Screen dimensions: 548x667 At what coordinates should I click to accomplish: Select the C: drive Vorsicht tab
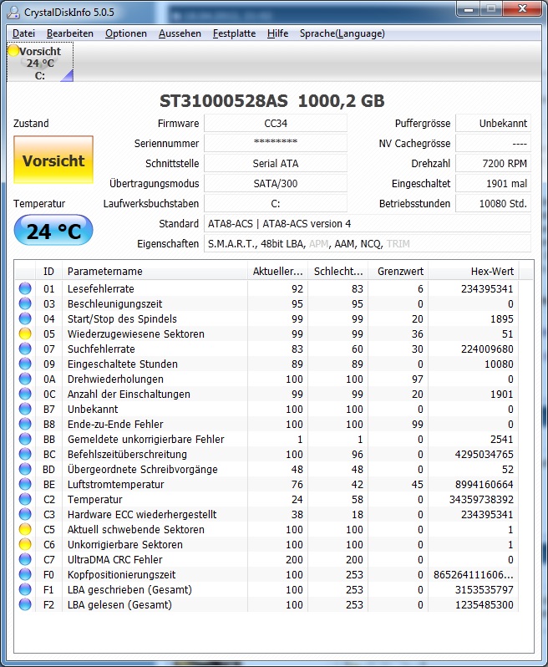(40, 63)
